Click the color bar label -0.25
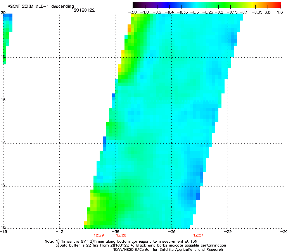The image size is (287, 252). click(x=207, y=12)
